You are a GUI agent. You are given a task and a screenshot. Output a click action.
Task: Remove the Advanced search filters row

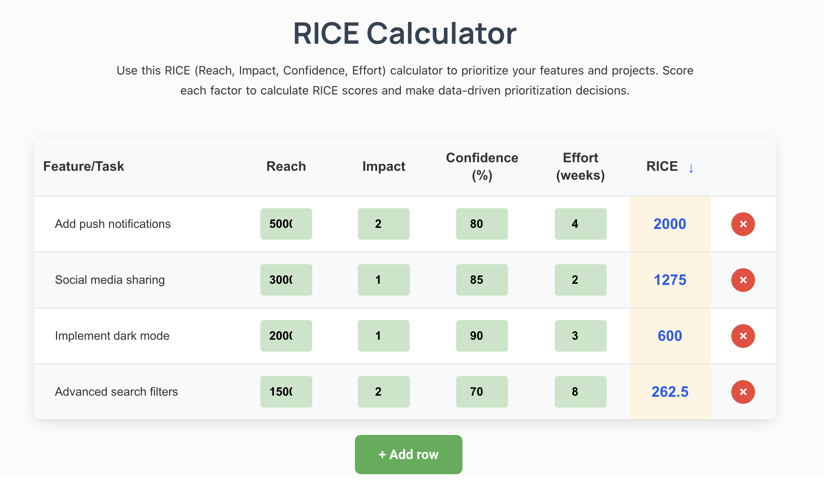pos(743,392)
